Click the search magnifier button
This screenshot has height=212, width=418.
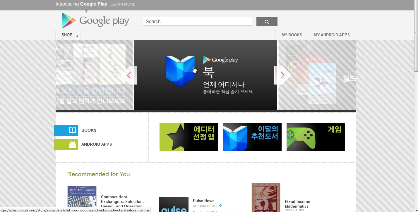click(x=267, y=22)
